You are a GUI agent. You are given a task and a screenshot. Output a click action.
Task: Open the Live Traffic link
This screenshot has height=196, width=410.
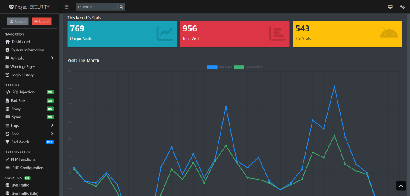28,185
